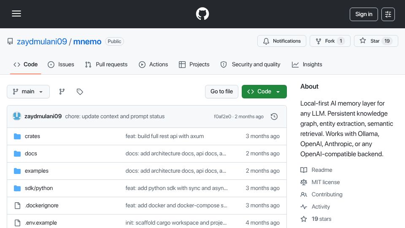Screen dimensions: 405x228
Task: Click '4 months ago' in .env.example row
Action: [262, 223]
